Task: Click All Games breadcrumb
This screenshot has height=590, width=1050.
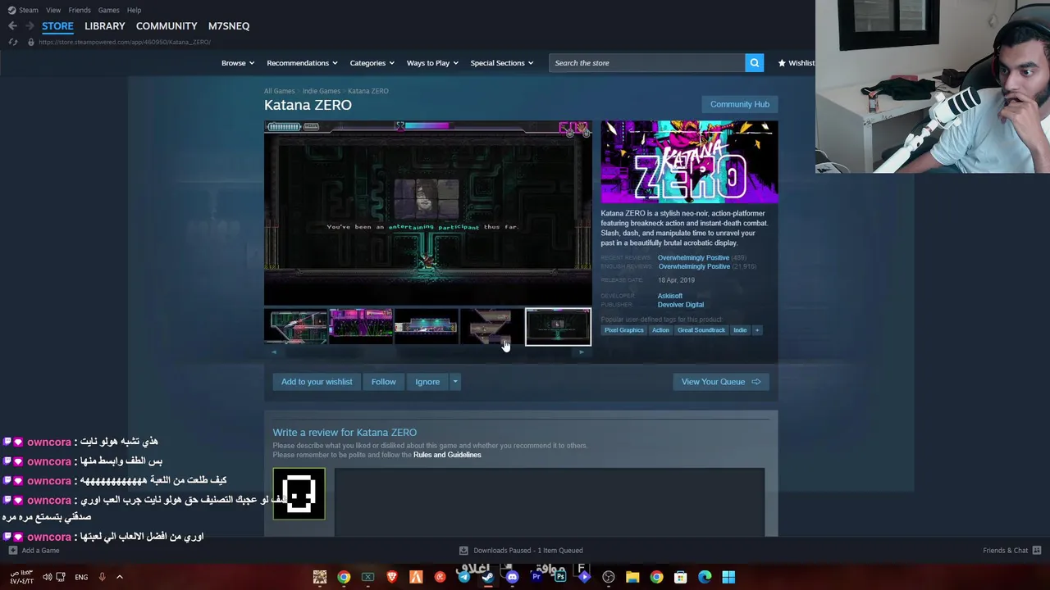Action: 279,91
